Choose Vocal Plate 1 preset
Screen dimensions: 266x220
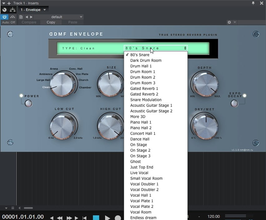[x=156, y=201]
